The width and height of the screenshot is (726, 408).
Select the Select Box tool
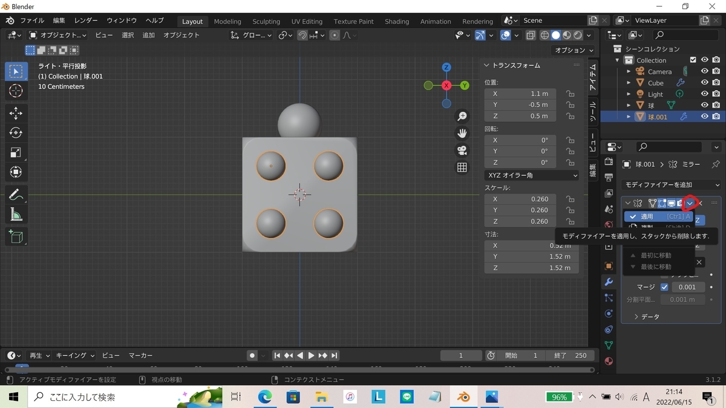pyautogui.click(x=16, y=71)
